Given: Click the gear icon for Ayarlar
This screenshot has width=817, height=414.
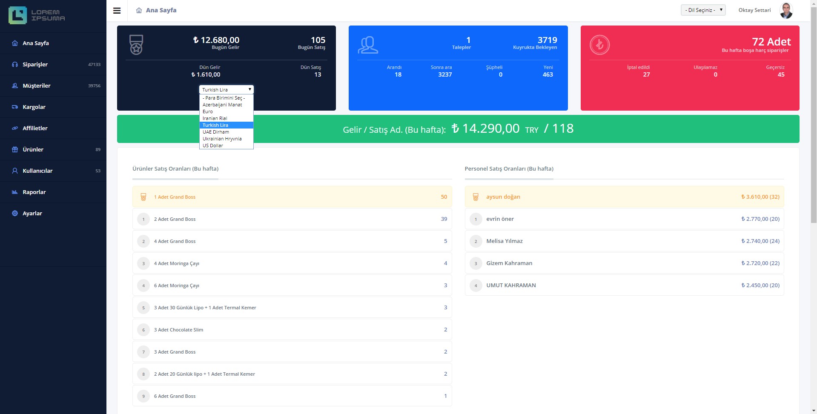Looking at the screenshot, I should pos(15,214).
